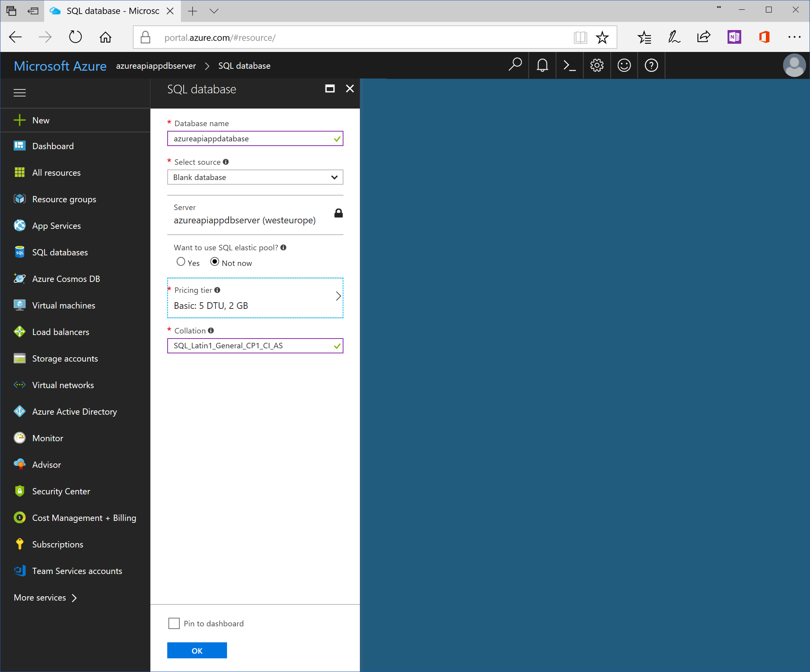This screenshot has width=810, height=672.
Task: Go to SQL databases in sidebar
Action: click(x=60, y=253)
